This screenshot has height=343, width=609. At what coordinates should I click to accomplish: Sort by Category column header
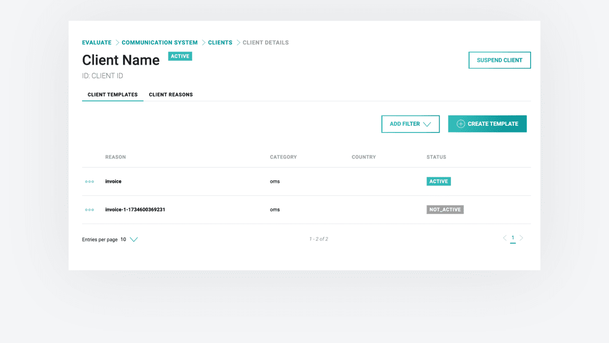tap(283, 157)
